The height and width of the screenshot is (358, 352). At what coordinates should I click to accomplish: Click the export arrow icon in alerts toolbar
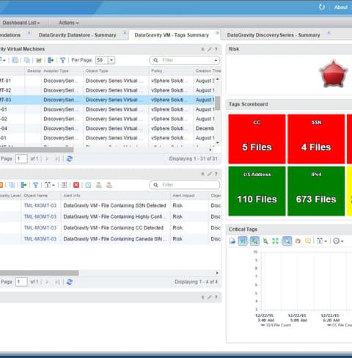(23, 185)
